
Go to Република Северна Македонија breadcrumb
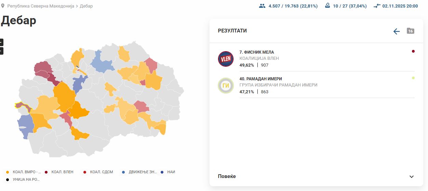[x=41, y=6]
